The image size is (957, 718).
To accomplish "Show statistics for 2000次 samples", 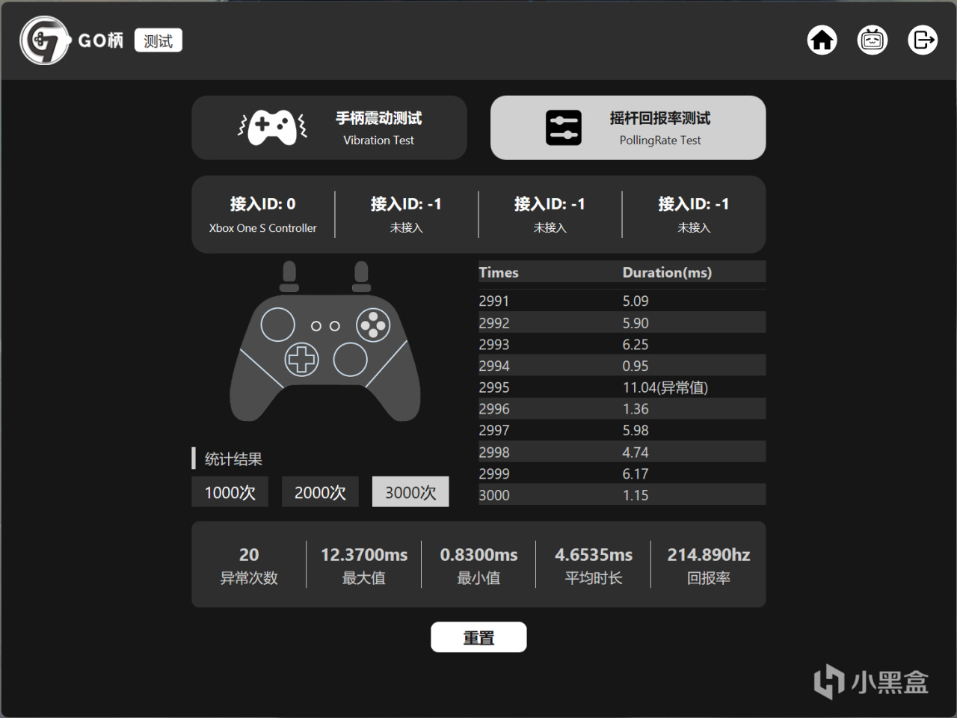I will (320, 492).
